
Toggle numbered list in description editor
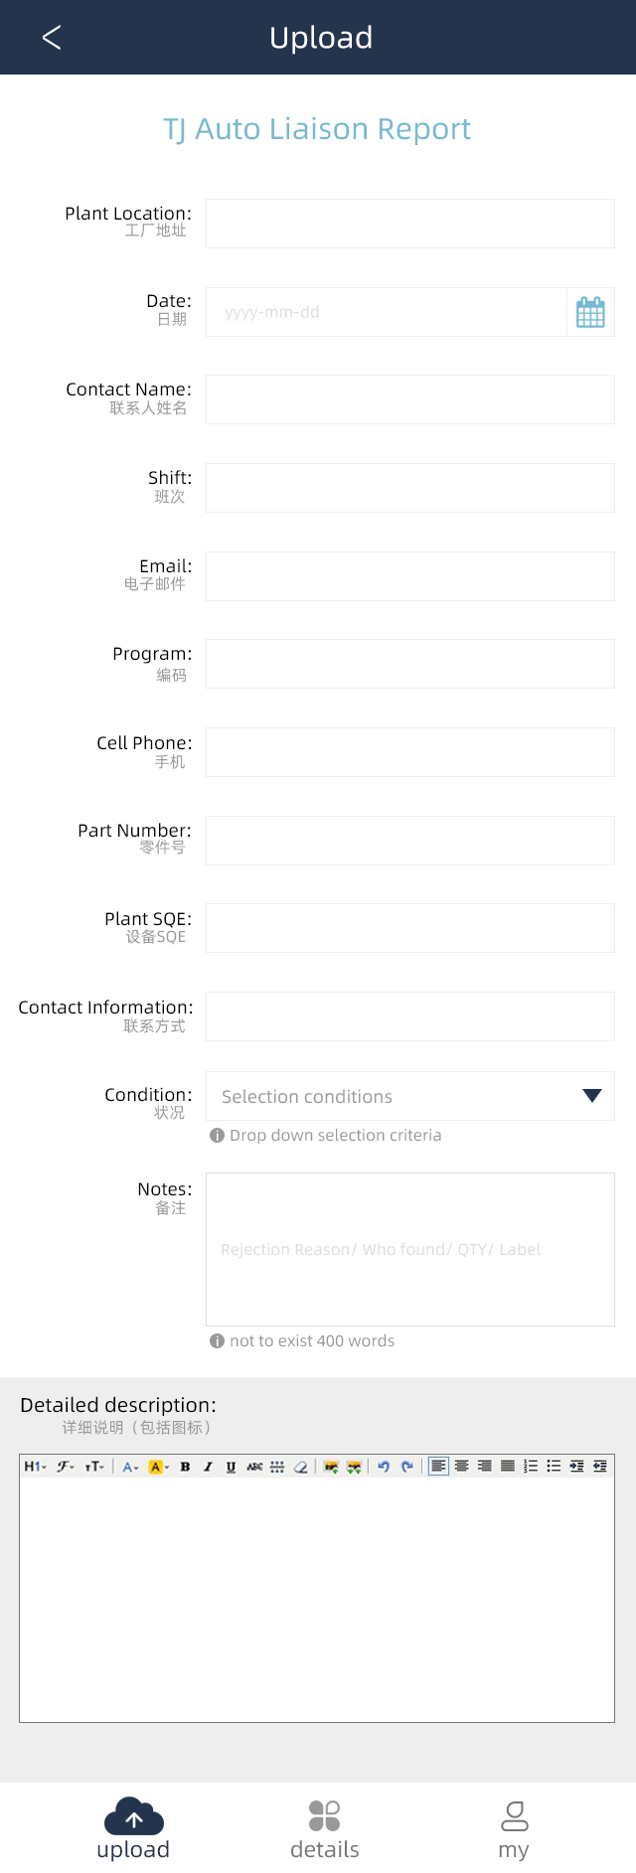[x=531, y=1467]
